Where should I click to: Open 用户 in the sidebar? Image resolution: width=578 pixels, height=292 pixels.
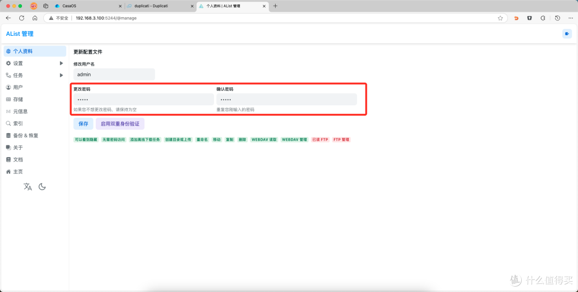pyautogui.click(x=35, y=87)
